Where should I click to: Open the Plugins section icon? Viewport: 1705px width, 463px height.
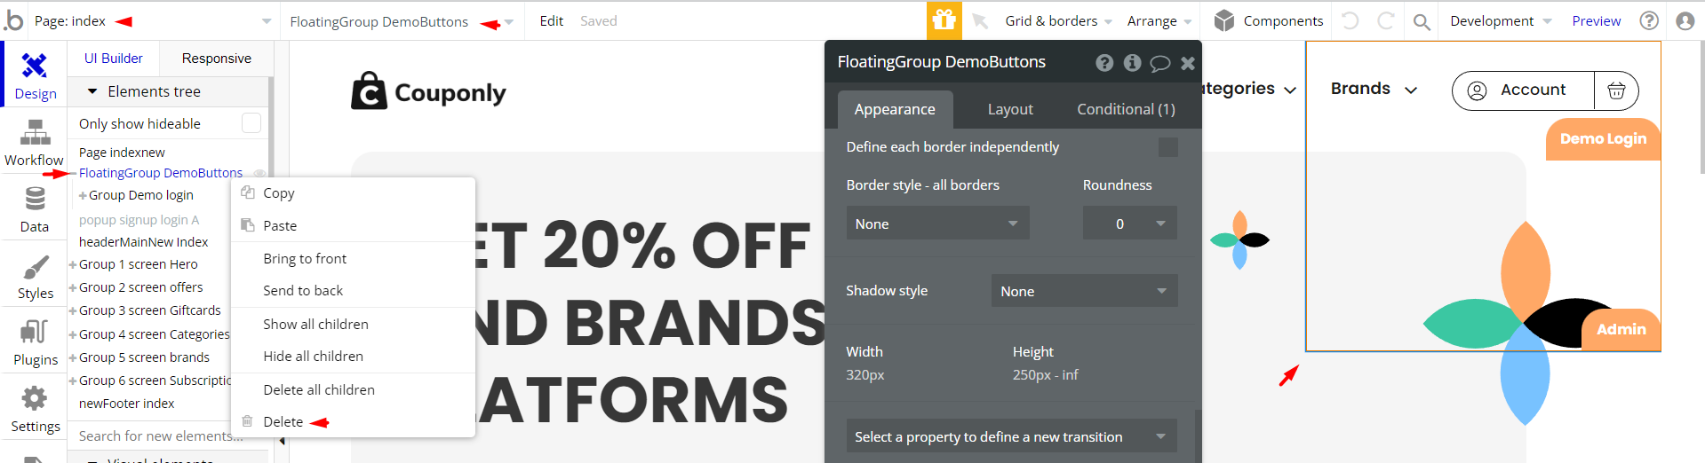pyautogui.click(x=35, y=332)
